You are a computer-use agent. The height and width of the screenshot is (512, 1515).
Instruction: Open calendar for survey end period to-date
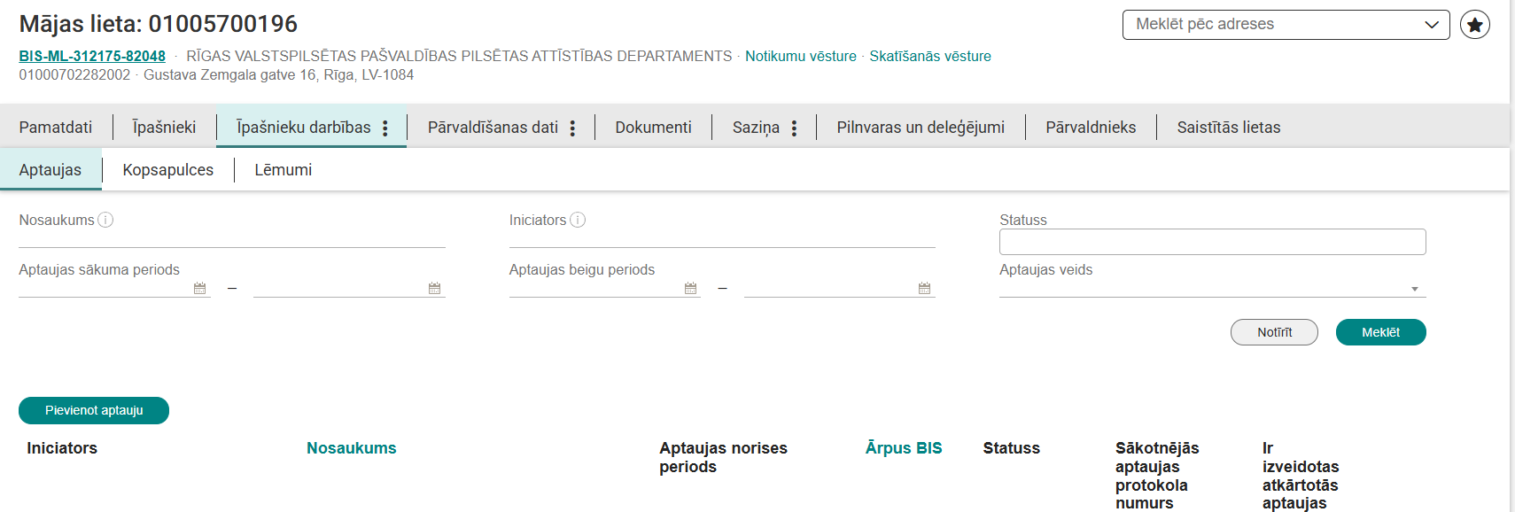coord(924,289)
